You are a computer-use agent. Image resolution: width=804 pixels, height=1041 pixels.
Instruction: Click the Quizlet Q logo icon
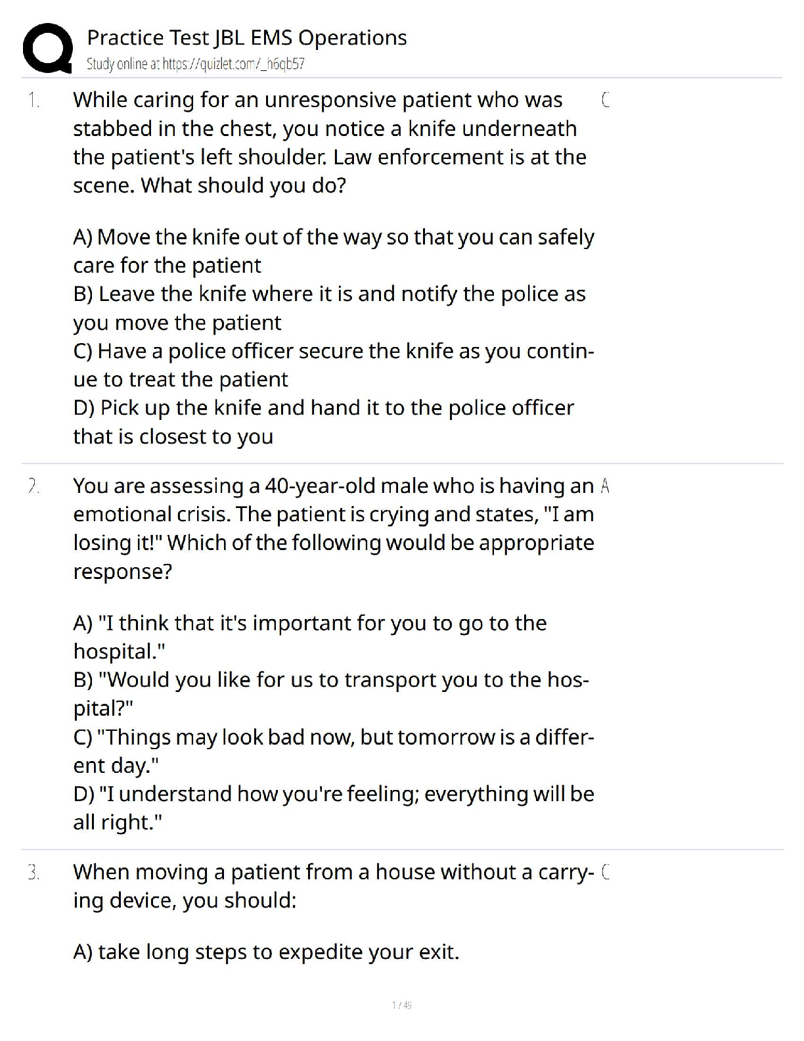47,48
